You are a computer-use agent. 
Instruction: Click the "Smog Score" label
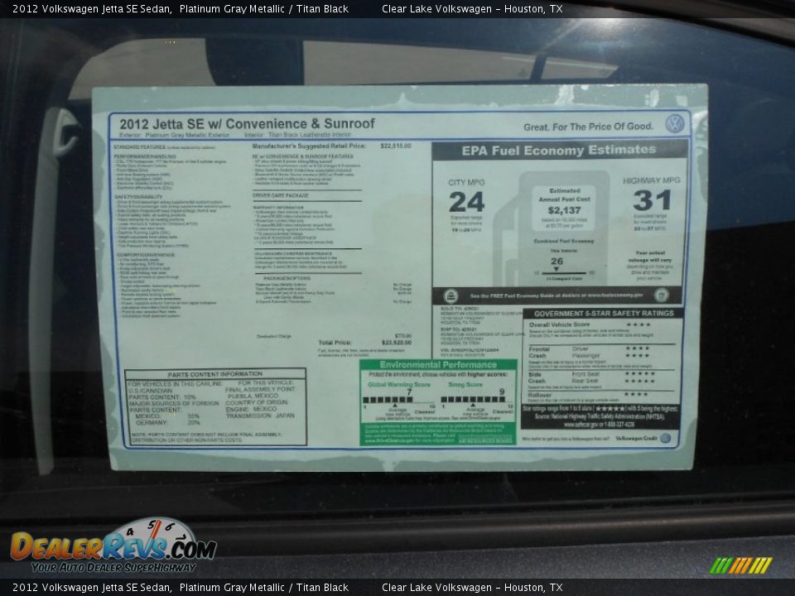tap(465, 385)
